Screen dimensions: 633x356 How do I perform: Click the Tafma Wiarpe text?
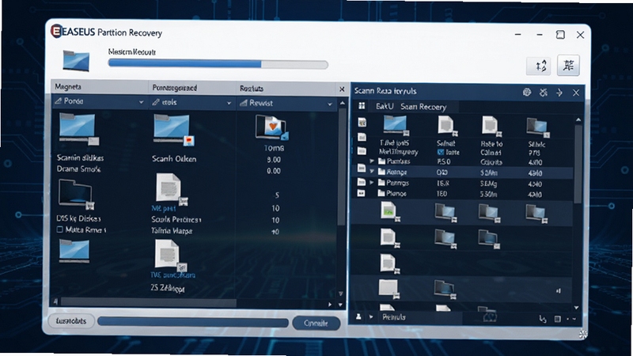(x=172, y=231)
